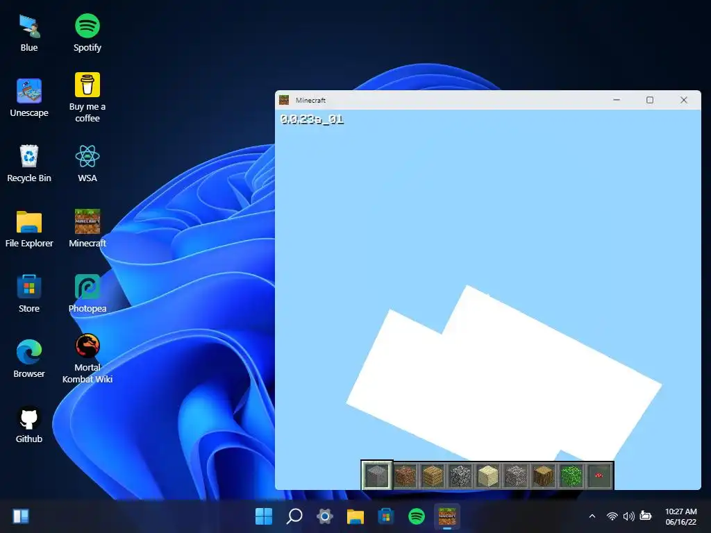Select the stone block in the hotbar

377,475
